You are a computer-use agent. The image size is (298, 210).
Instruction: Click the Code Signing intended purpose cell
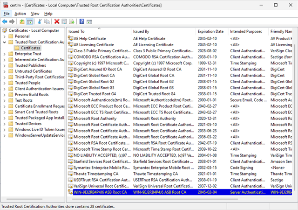[x=242, y=168]
